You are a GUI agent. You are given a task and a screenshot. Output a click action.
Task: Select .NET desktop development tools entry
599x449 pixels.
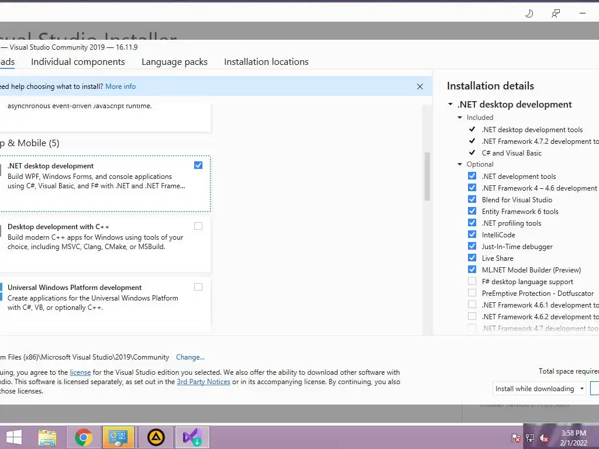coord(532,130)
